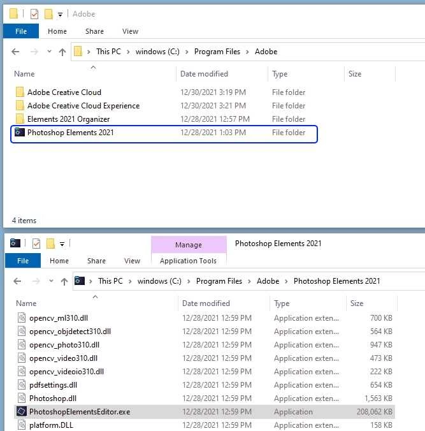
Task: Click New folder quick access icon in Adobe window
Action: pos(48,14)
